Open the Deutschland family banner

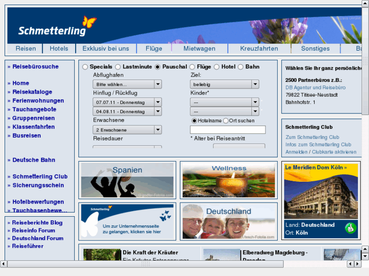pos(229,221)
